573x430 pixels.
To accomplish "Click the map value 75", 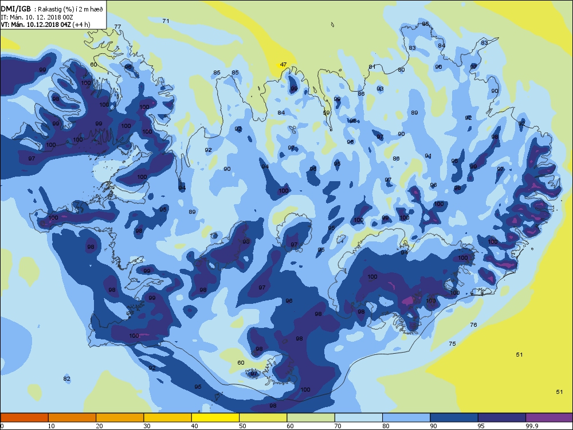I will [x=453, y=343].
